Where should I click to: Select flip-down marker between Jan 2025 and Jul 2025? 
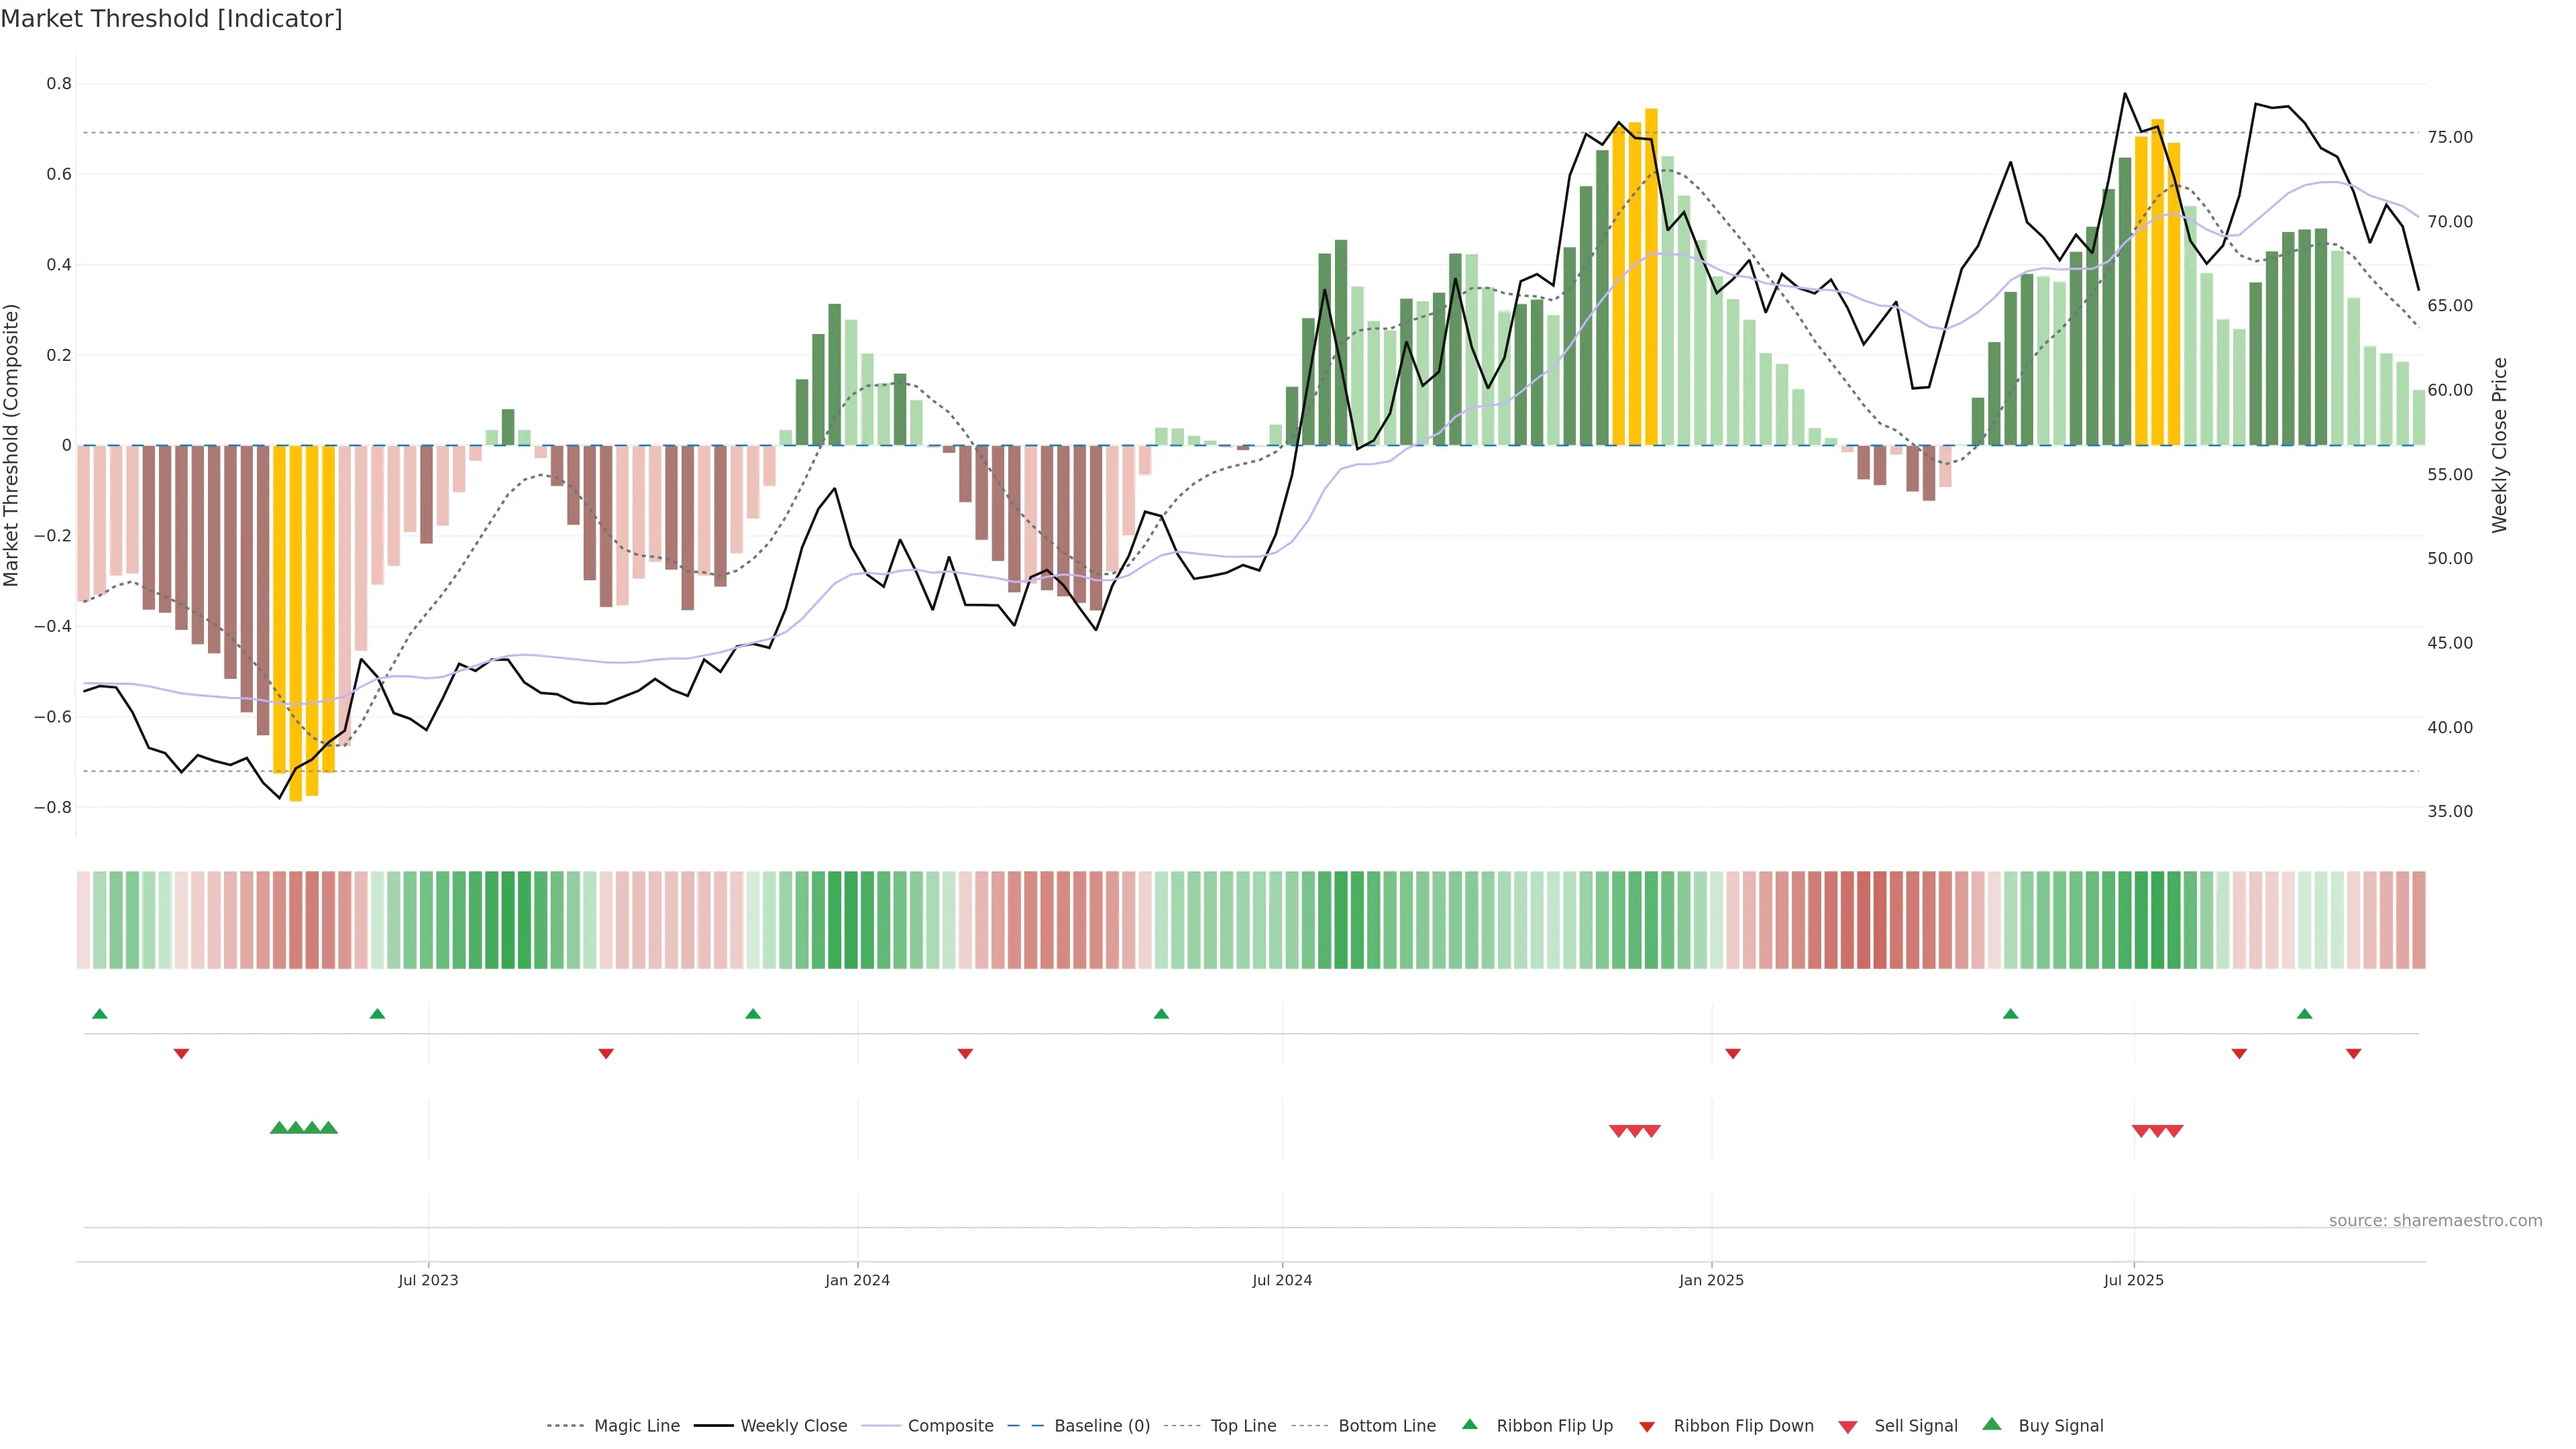(x=1733, y=1054)
